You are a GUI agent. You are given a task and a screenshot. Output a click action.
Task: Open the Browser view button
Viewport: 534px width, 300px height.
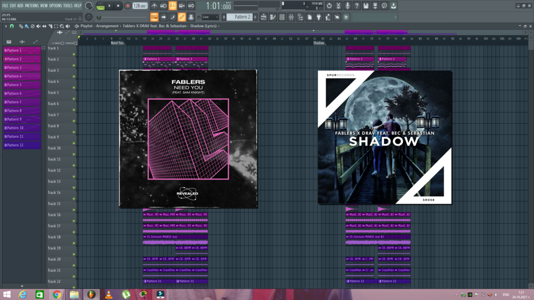click(300, 18)
